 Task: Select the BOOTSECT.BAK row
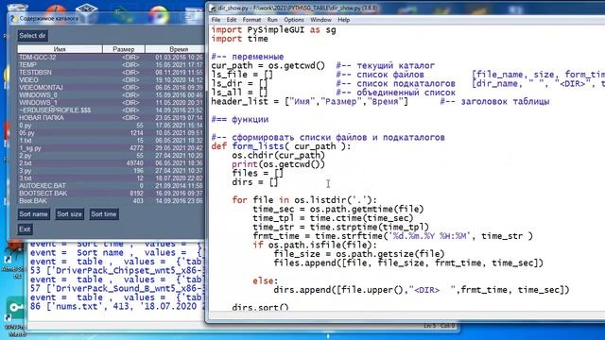[112, 193]
